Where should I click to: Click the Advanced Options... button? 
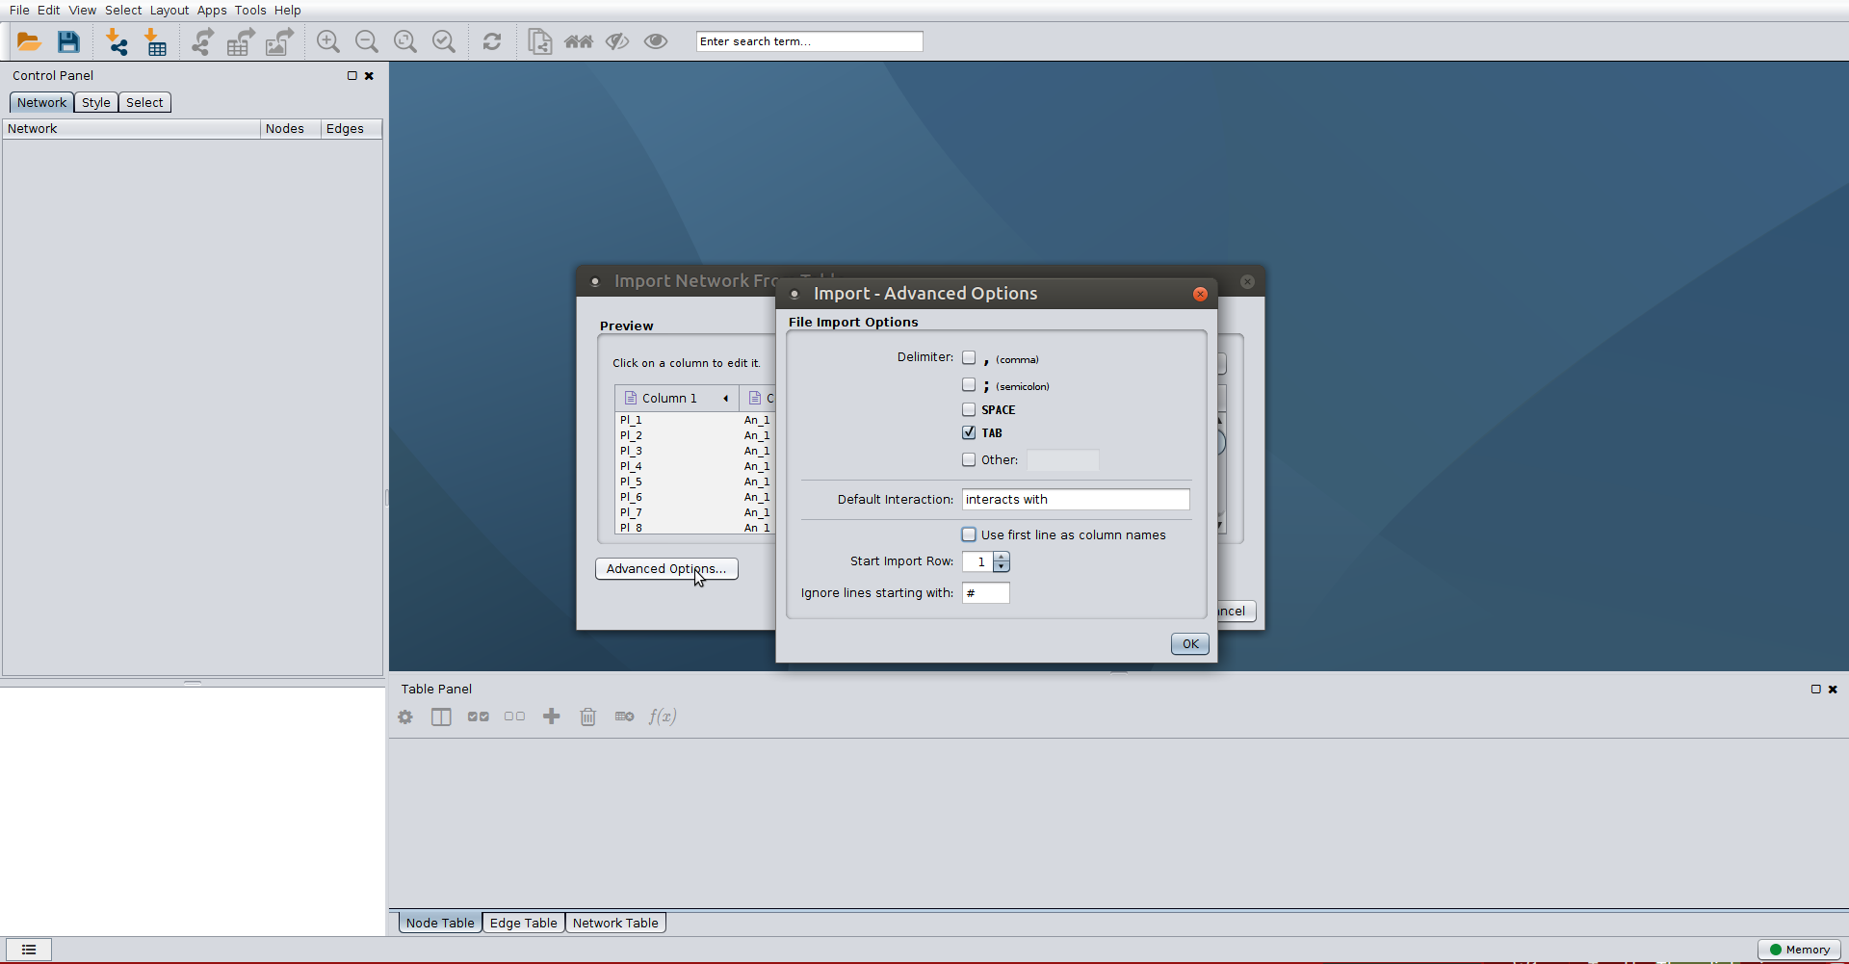666,569
